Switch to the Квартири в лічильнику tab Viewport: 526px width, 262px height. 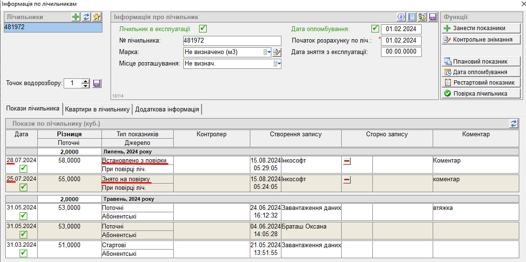pos(98,109)
